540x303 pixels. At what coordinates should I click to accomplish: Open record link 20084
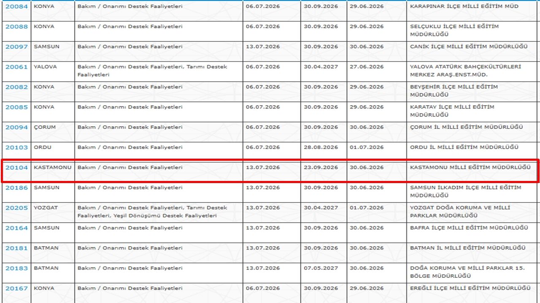pyautogui.click(x=16, y=6)
